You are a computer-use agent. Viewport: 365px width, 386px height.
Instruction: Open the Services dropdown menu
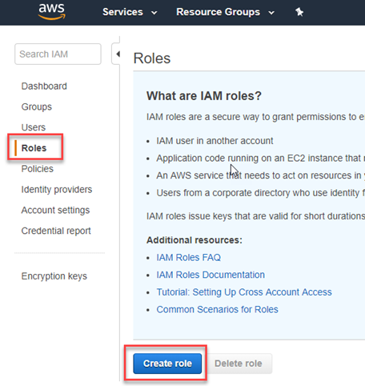point(130,12)
